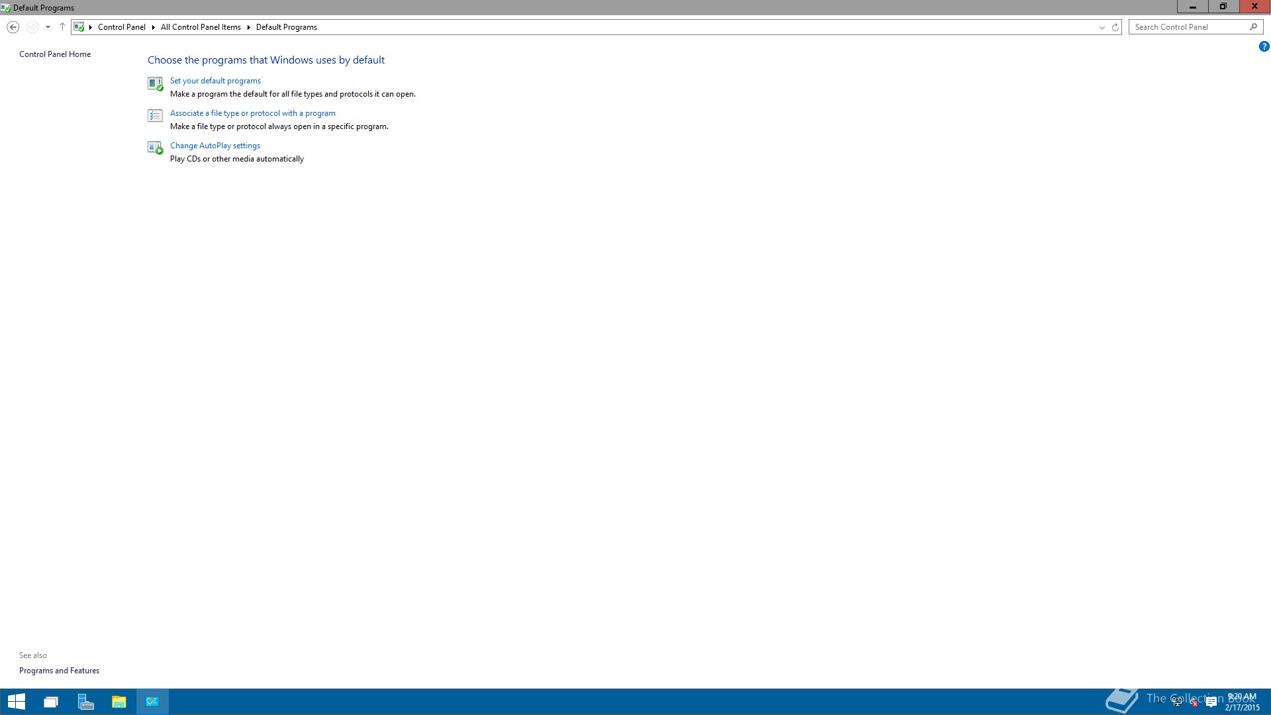The width and height of the screenshot is (1271, 715).
Task: Open the Windows Start button
Action: (x=17, y=702)
